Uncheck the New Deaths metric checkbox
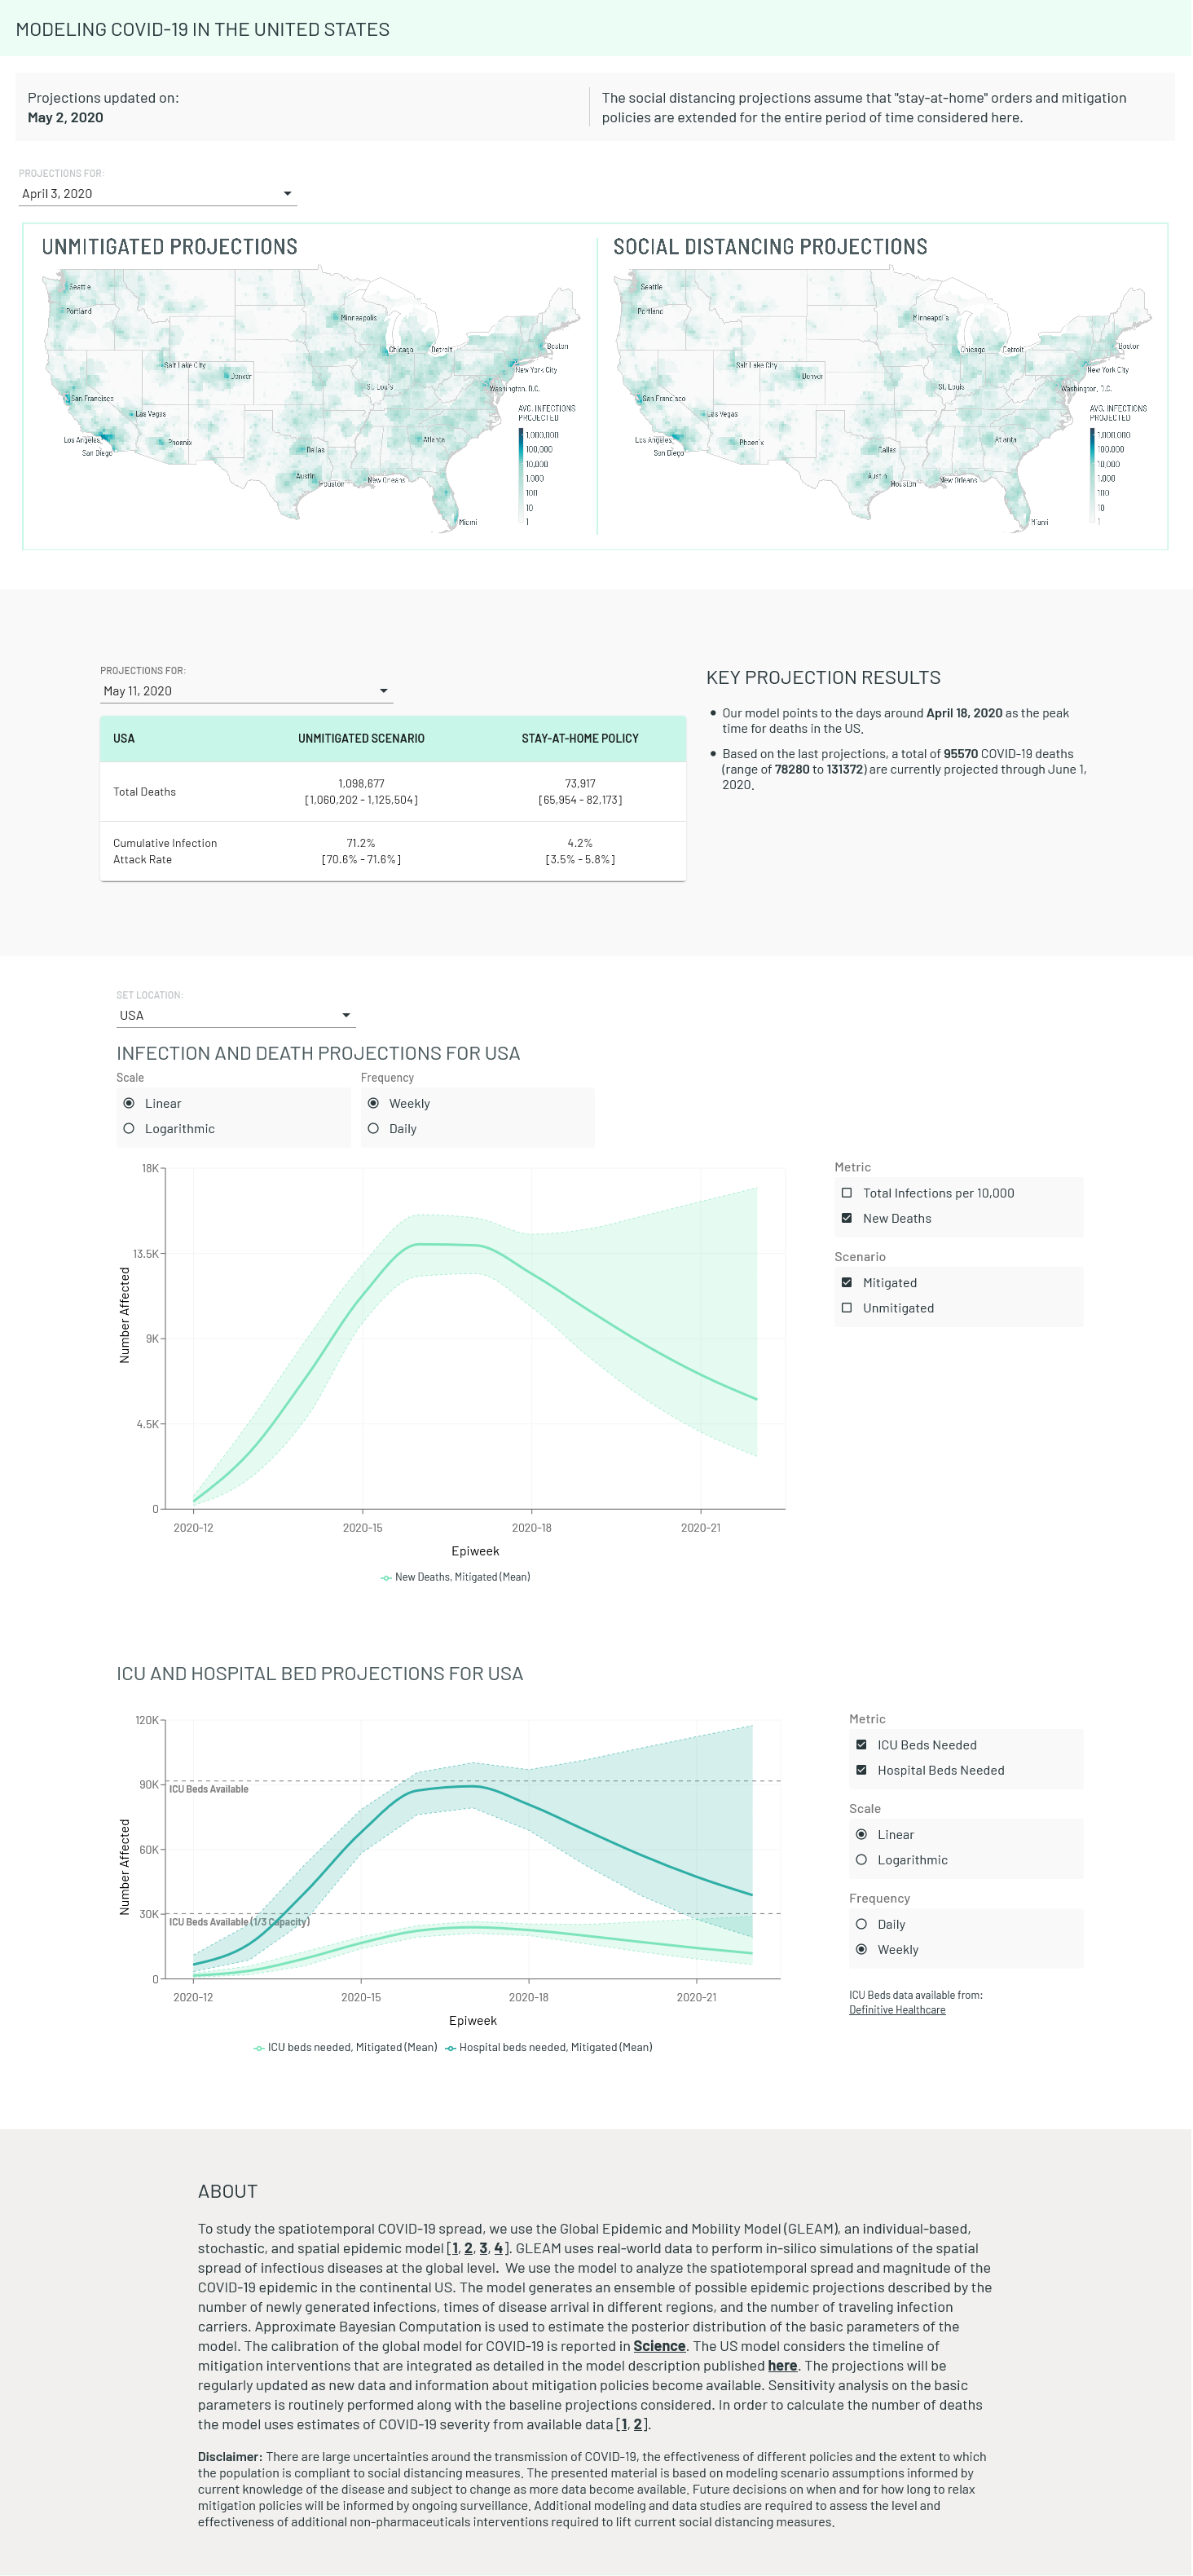The height and width of the screenshot is (2576, 1193). click(847, 1218)
